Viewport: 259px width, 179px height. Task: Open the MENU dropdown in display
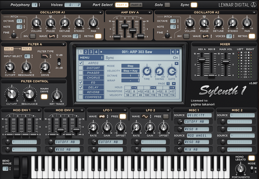pos(91,58)
